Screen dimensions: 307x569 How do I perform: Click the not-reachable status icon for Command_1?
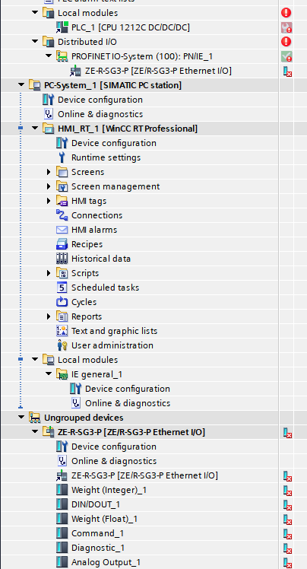tap(287, 533)
